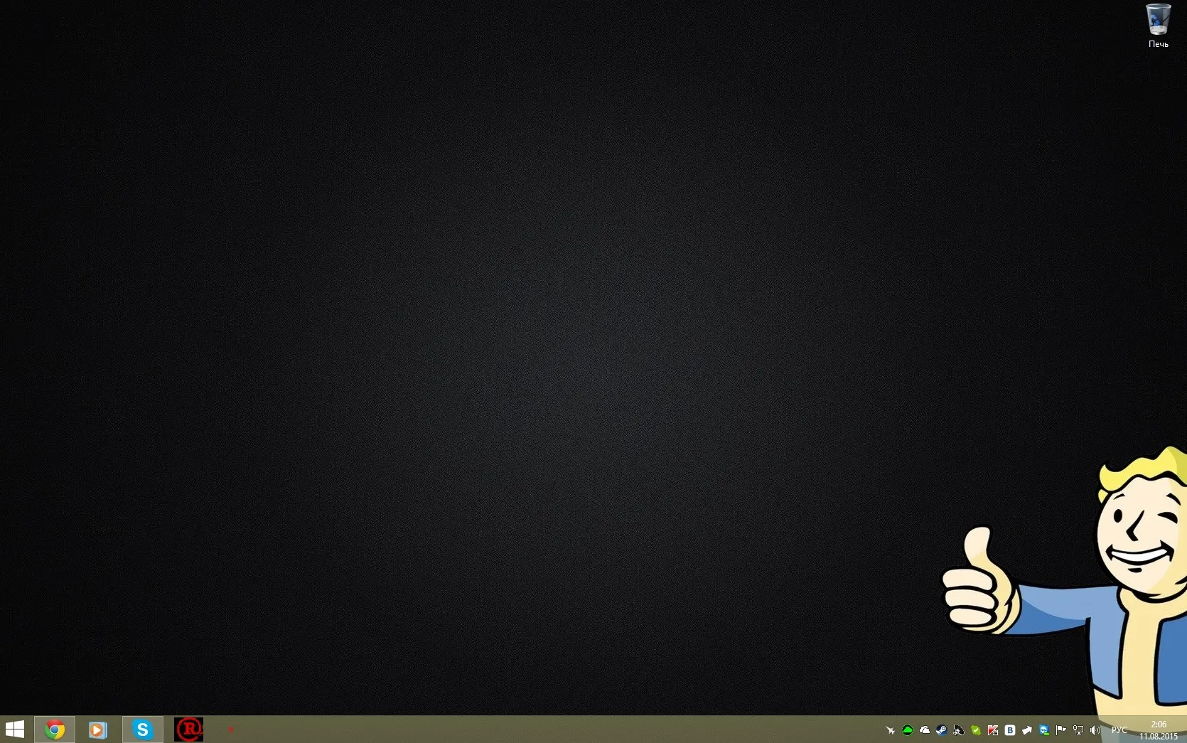Switch to Google Chrome on the taskbar
Viewport: 1187px width, 743px height.
(x=55, y=729)
